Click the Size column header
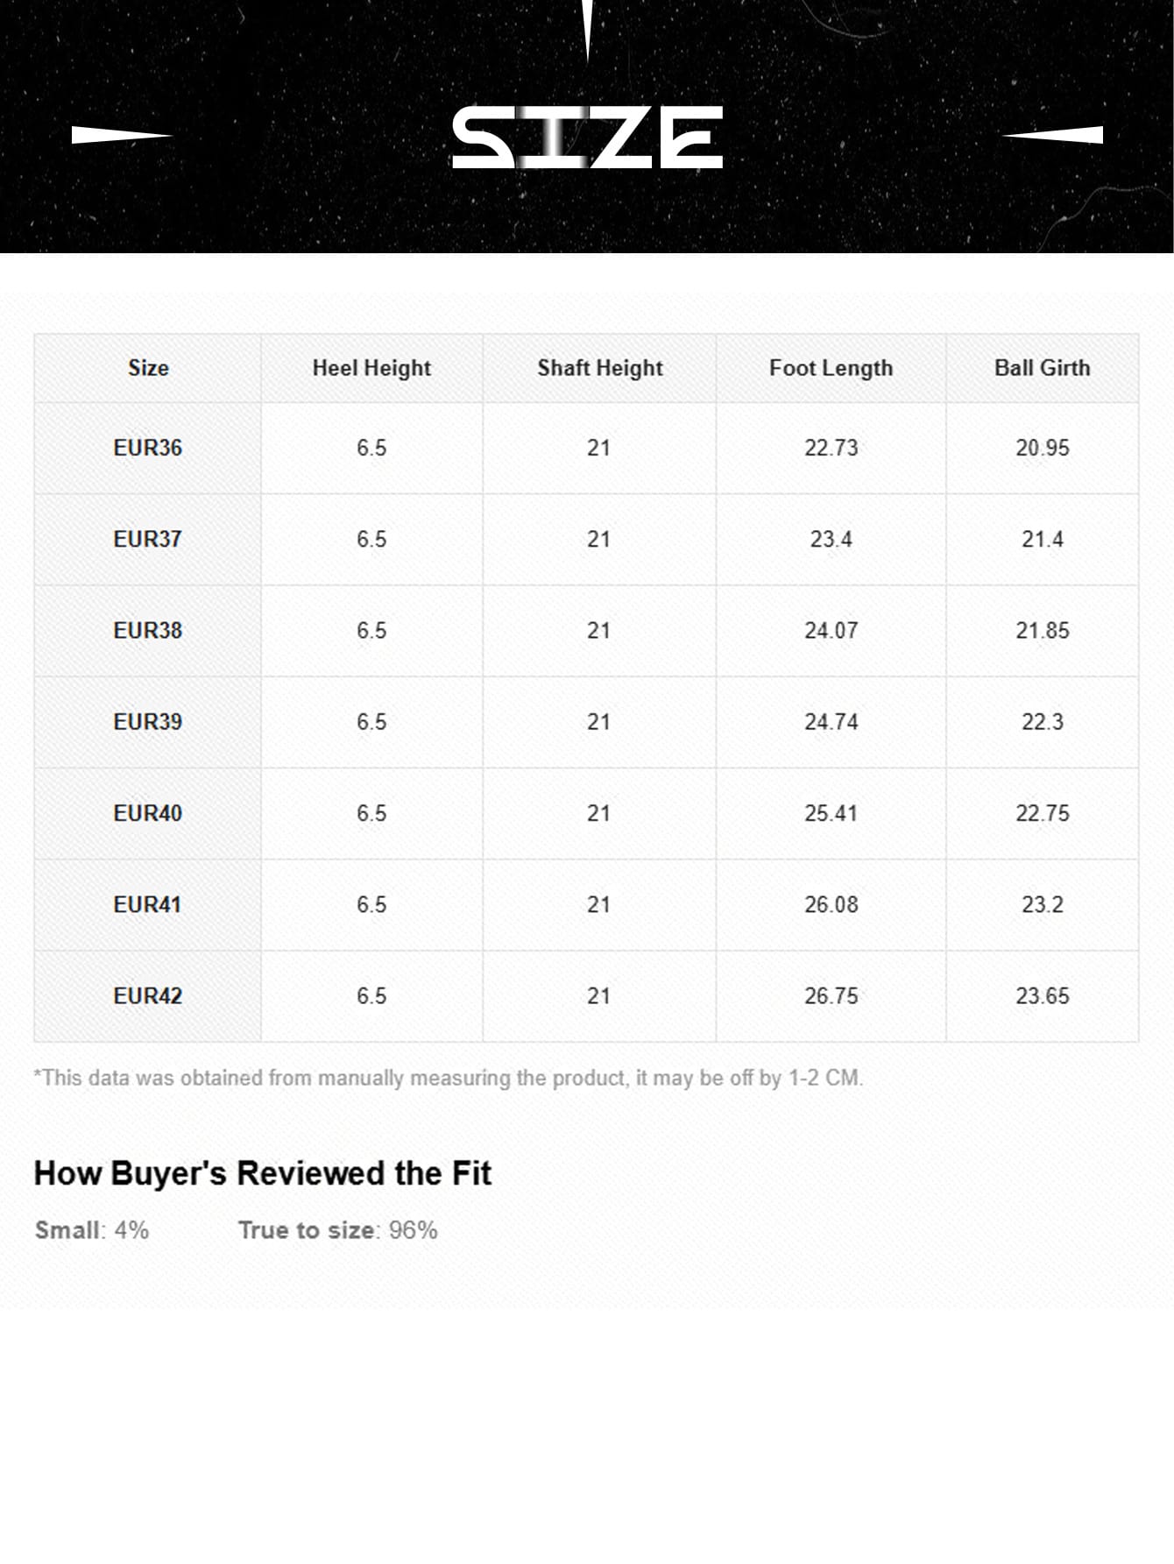Screen dimensions: 1174x1564 [x=148, y=368]
